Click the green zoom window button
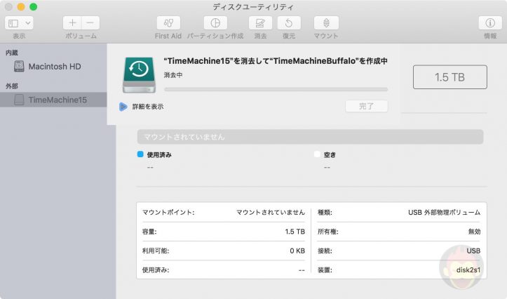This screenshot has height=299, width=507. tap(33, 7)
